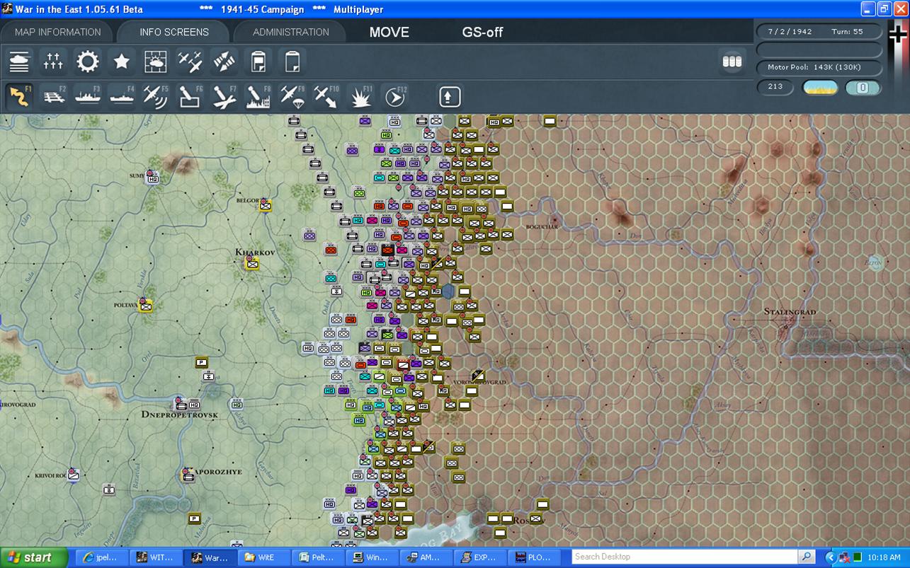Open the Order of Battle tank list icon
The height and width of the screenshot is (568, 910).
click(x=19, y=62)
